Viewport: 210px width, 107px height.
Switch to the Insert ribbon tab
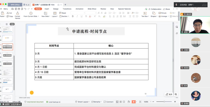tap(47, 9)
